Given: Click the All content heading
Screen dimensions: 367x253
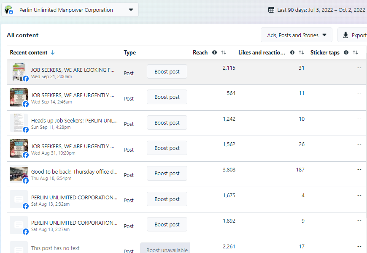Looking at the screenshot, I should [x=23, y=35].
